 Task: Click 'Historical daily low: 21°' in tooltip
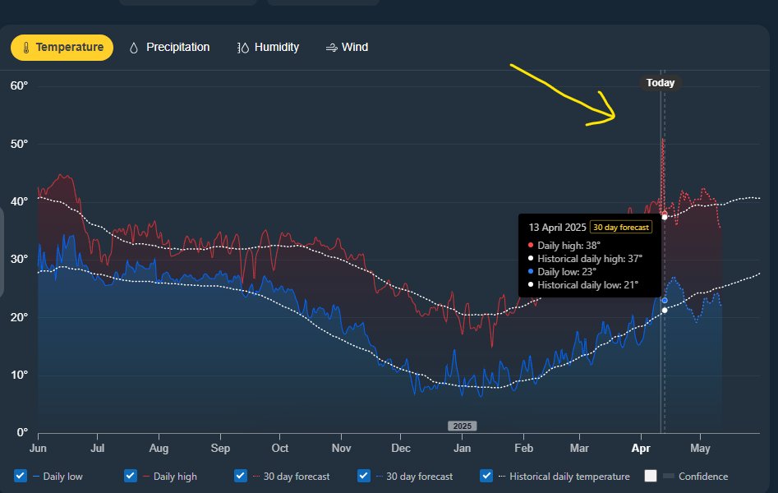588,285
